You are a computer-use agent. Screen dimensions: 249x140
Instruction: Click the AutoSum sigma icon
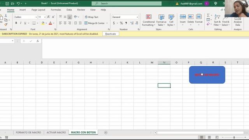(208, 15)
